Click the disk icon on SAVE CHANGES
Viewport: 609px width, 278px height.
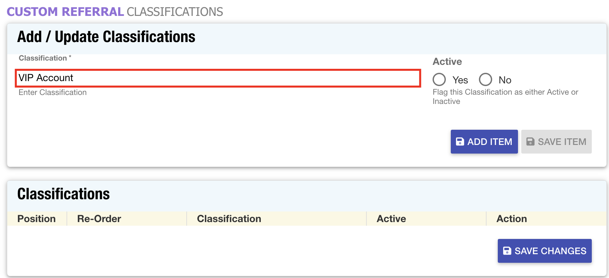click(507, 251)
